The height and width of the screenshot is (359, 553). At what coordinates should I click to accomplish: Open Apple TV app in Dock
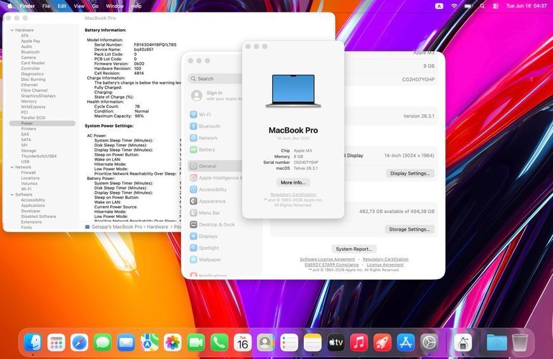pyautogui.click(x=336, y=342)
